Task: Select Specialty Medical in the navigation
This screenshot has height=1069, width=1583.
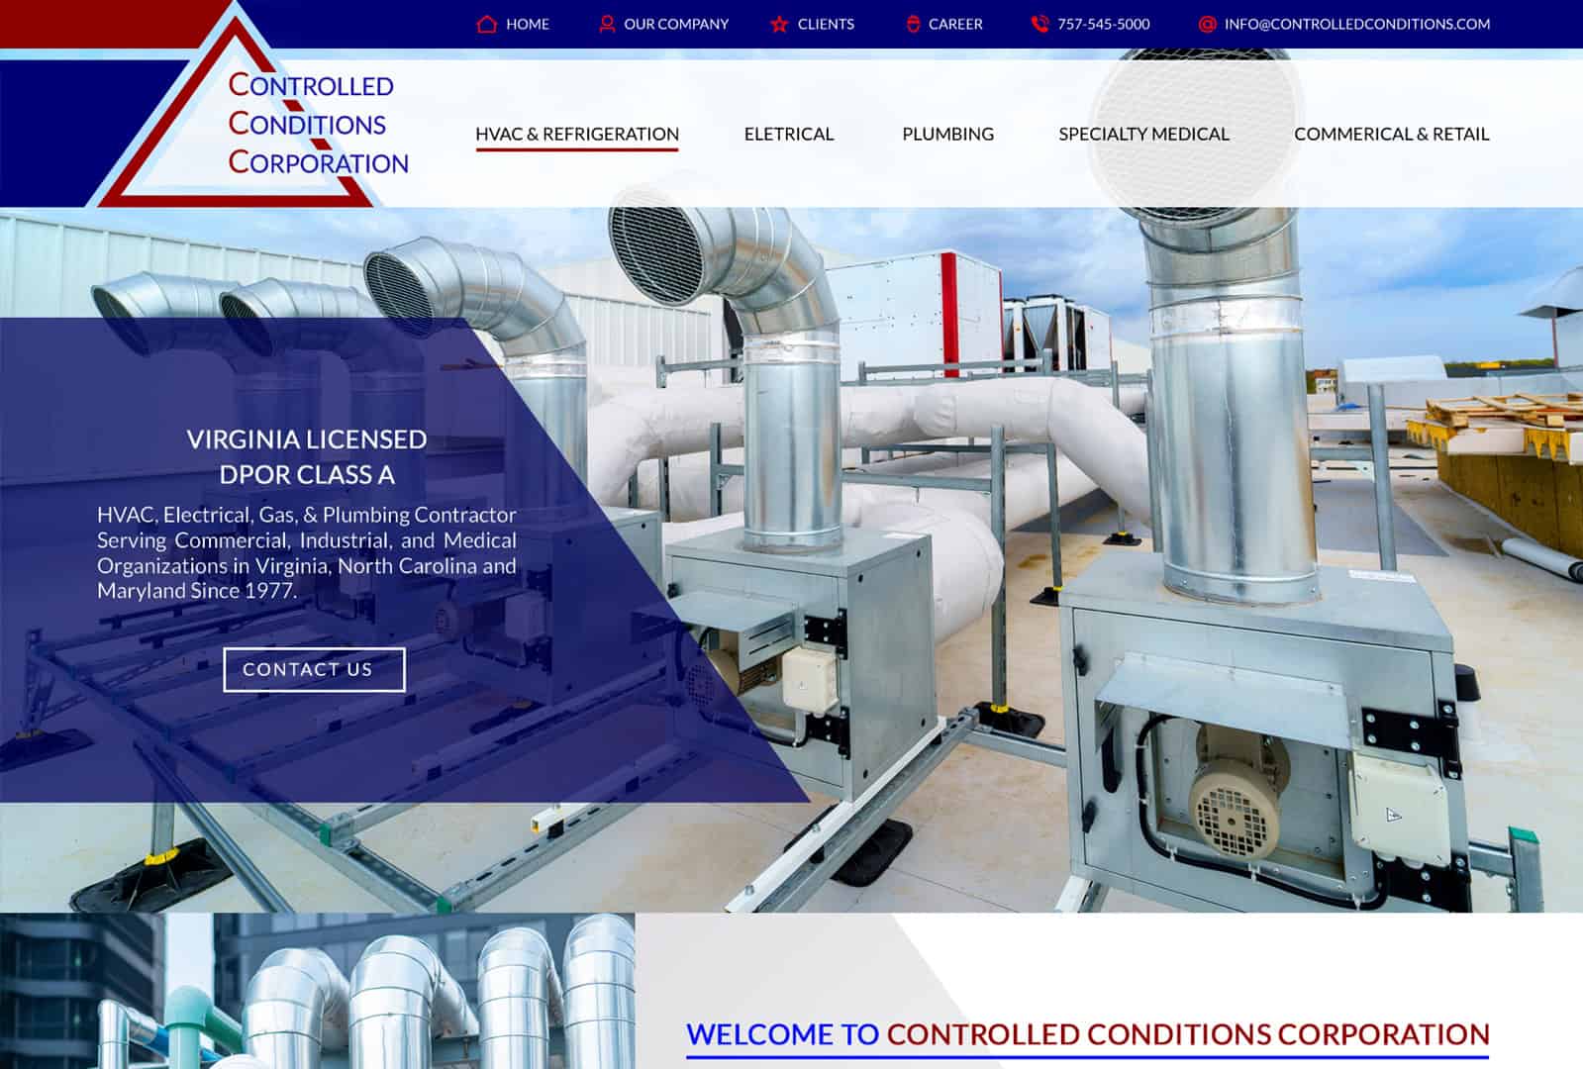Action: [x=1143, y=134]
